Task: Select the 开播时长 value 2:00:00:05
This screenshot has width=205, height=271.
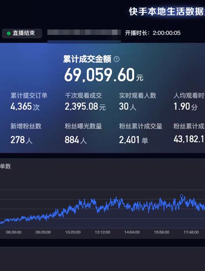Action: pyautogui.click(x=167, y=33)
